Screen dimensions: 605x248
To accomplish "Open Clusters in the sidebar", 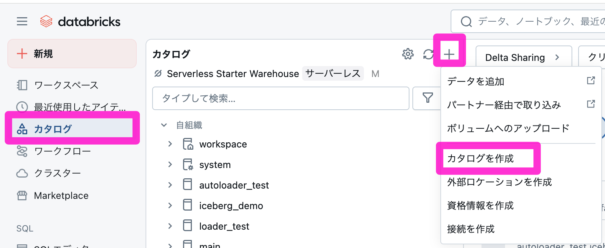I will click(x=57, y=173).
